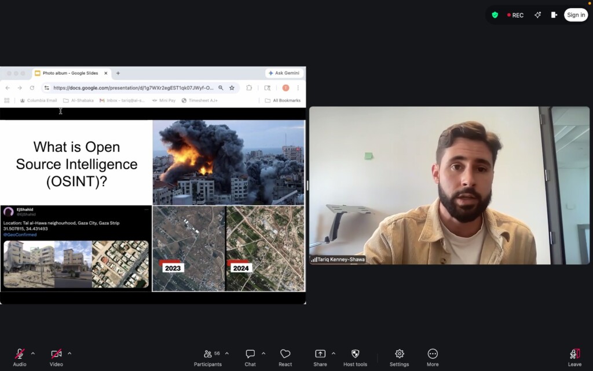The image size is (593, 371).
Task: Expand the Video options chevron
Action: tap(69, 353)
